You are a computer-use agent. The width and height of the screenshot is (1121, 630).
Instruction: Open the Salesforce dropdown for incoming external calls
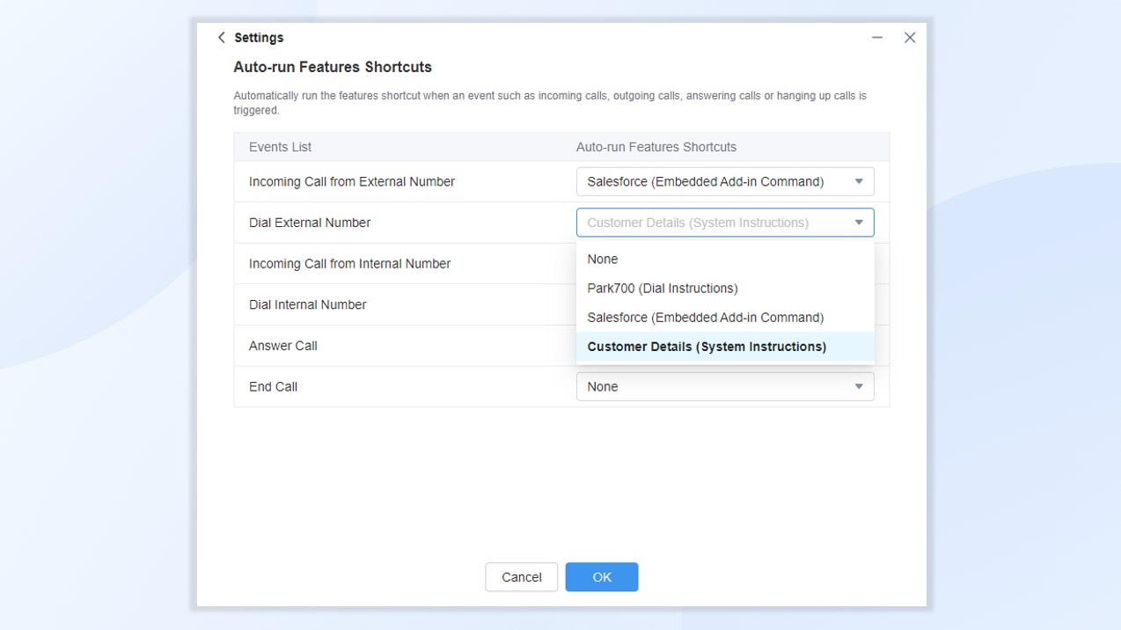click(x=713, y=182)
